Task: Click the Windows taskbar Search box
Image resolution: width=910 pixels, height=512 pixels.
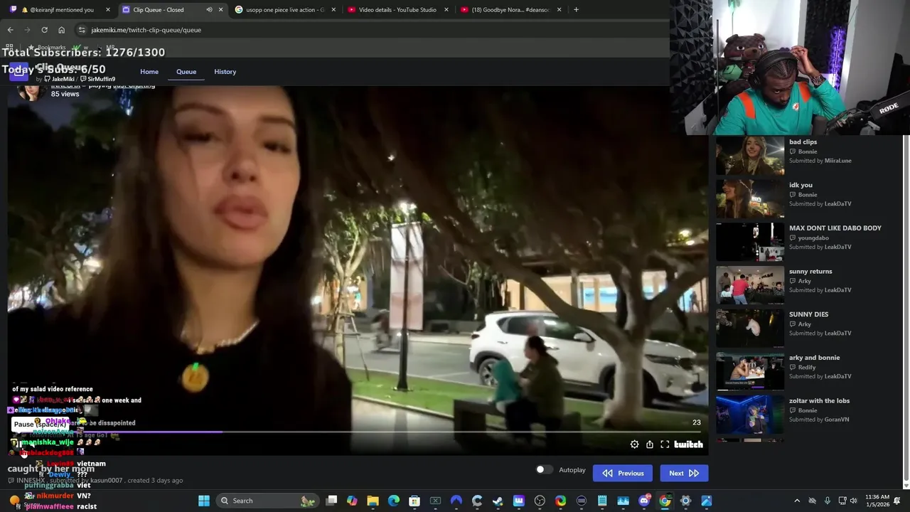Action: click(x=267, y=501)
